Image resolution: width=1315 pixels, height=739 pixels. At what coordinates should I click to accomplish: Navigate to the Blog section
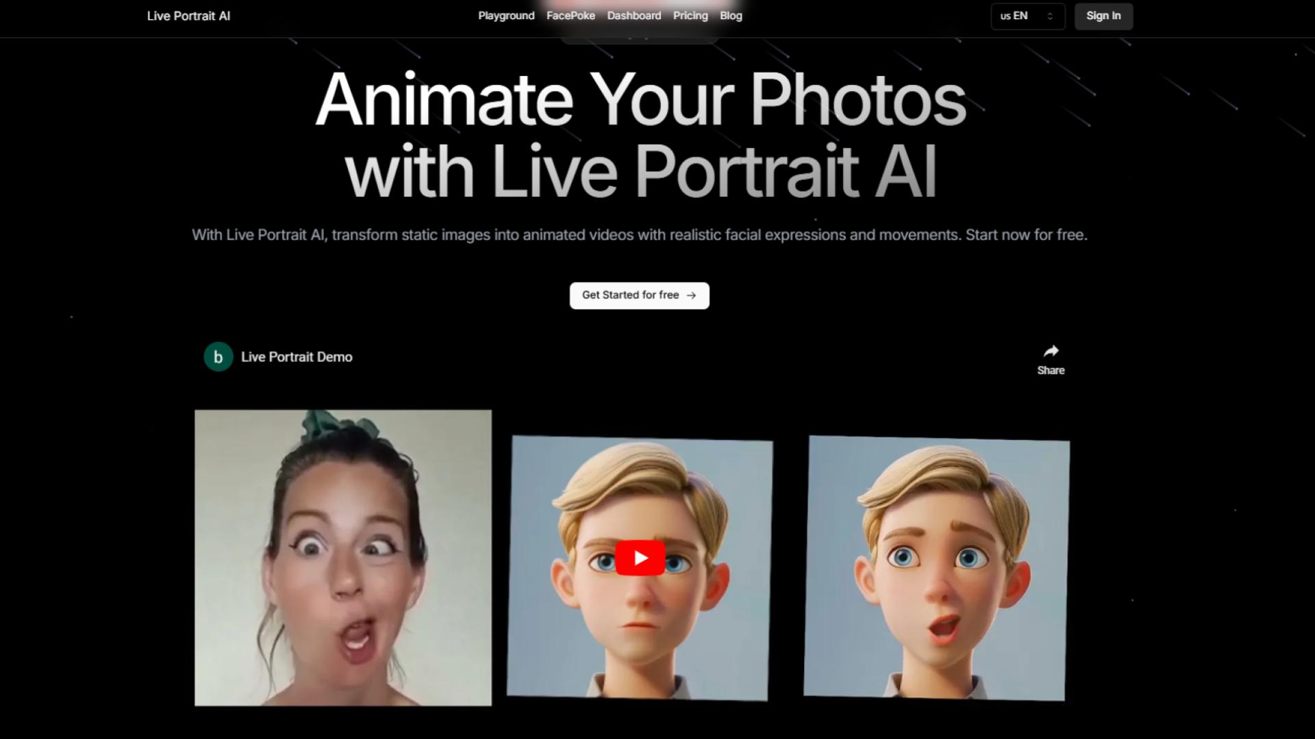pos(730,16)
